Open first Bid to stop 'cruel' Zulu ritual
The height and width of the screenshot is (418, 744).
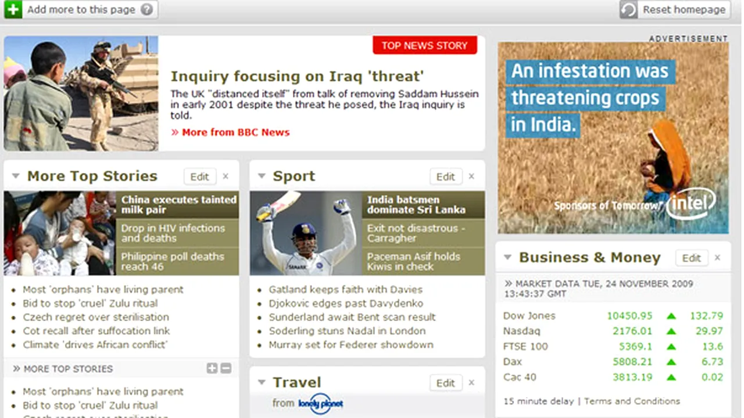(90, 303)
